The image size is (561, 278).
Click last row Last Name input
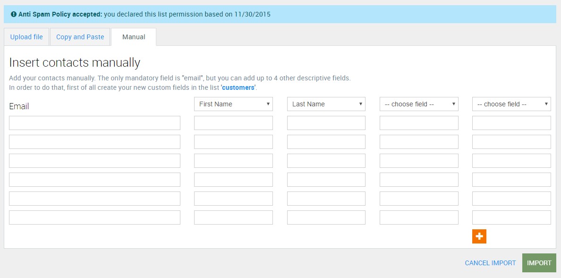(x=326, y=217)
